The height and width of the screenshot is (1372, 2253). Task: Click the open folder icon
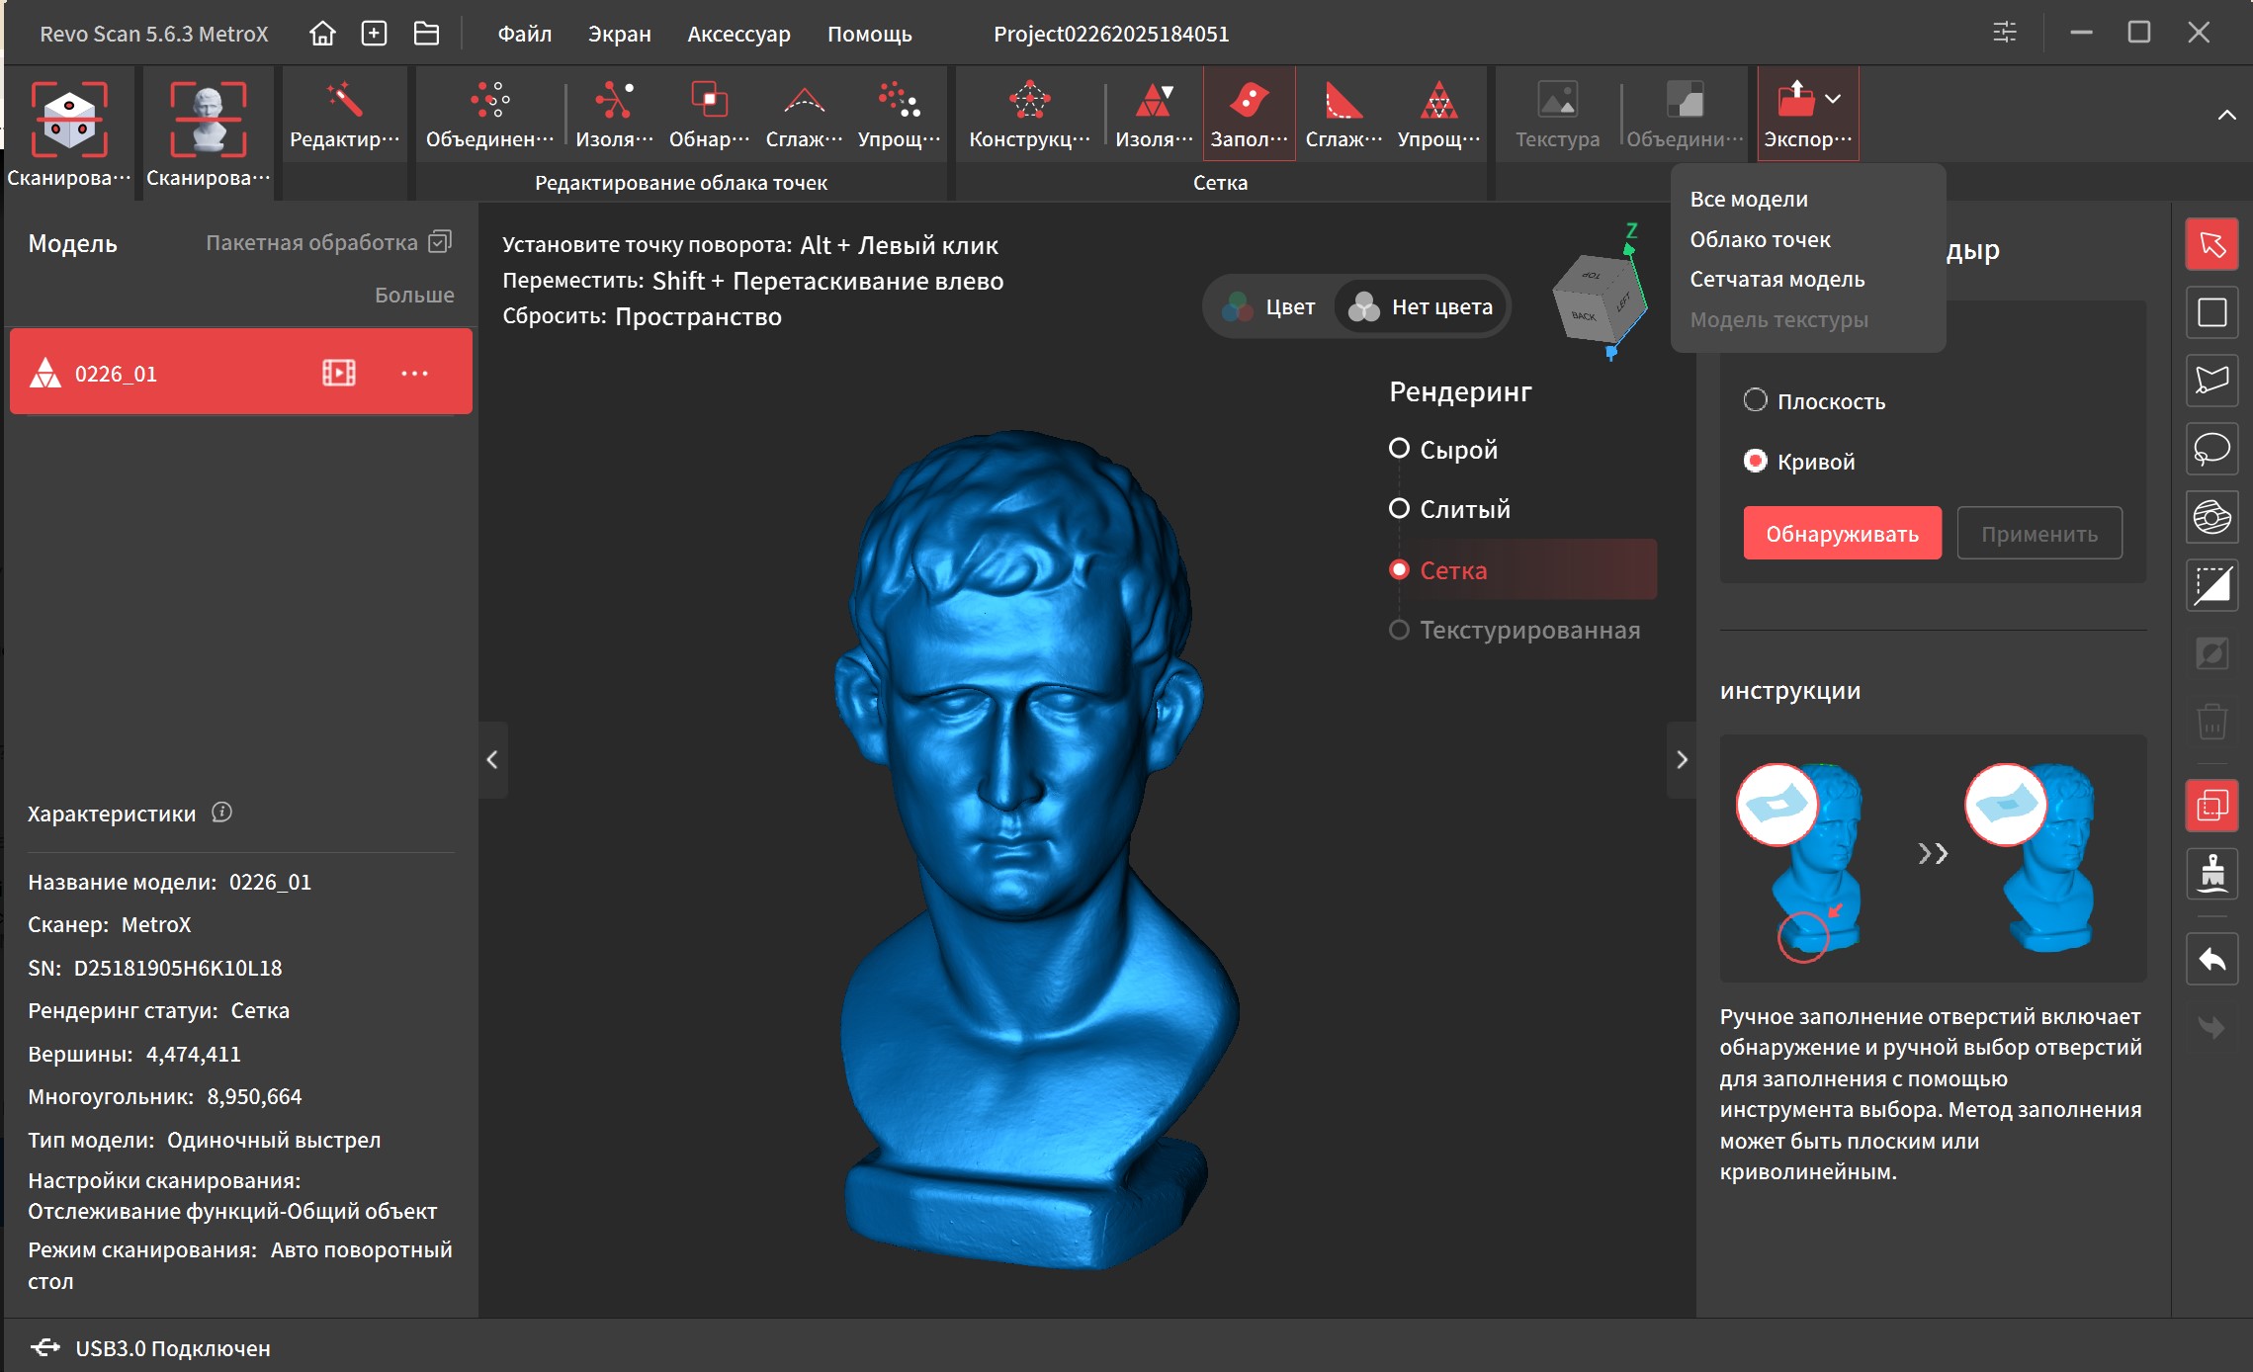(x=426, y=34)
